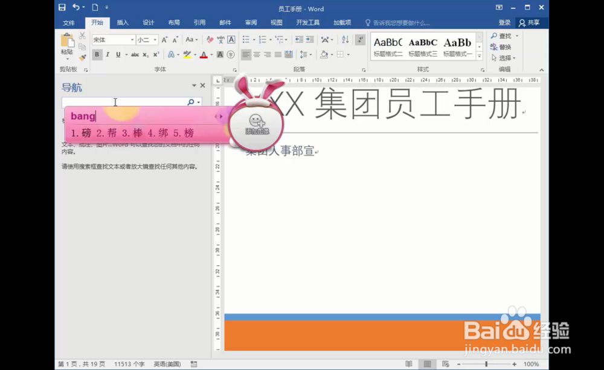
Task: Switch to the 设计 ribbon tab
Action: point(149,23)
